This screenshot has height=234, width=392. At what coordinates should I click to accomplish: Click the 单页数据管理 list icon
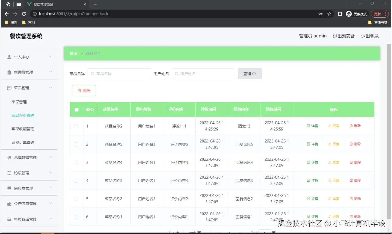pyautogui.click(x=9, y=219)
